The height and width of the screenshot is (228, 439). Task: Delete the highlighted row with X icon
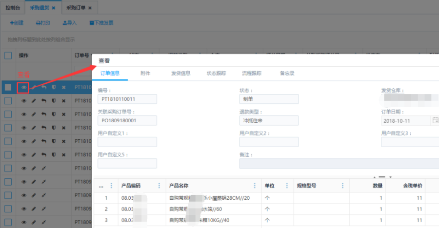click(x=63, y=88)
